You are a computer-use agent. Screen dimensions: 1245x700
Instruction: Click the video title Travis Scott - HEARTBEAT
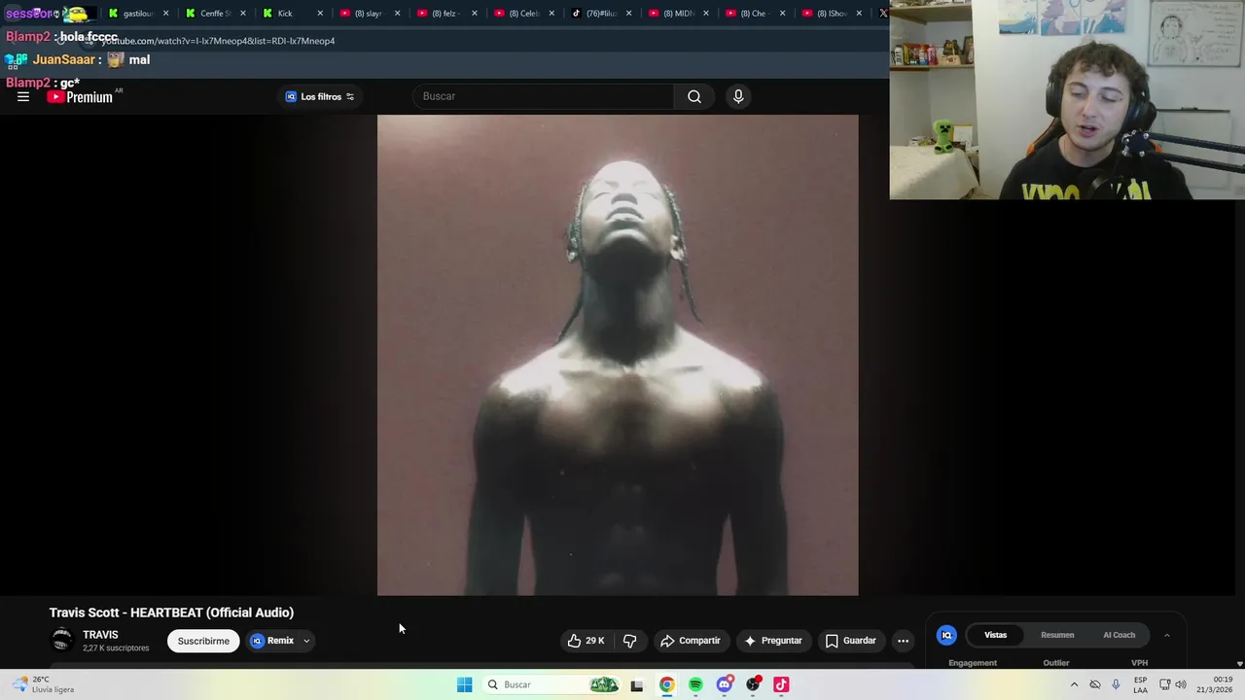tap(171, 612)
